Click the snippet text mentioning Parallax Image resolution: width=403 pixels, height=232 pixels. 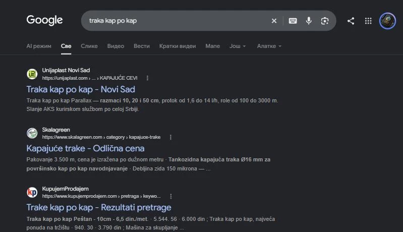(x=152, y=105)
